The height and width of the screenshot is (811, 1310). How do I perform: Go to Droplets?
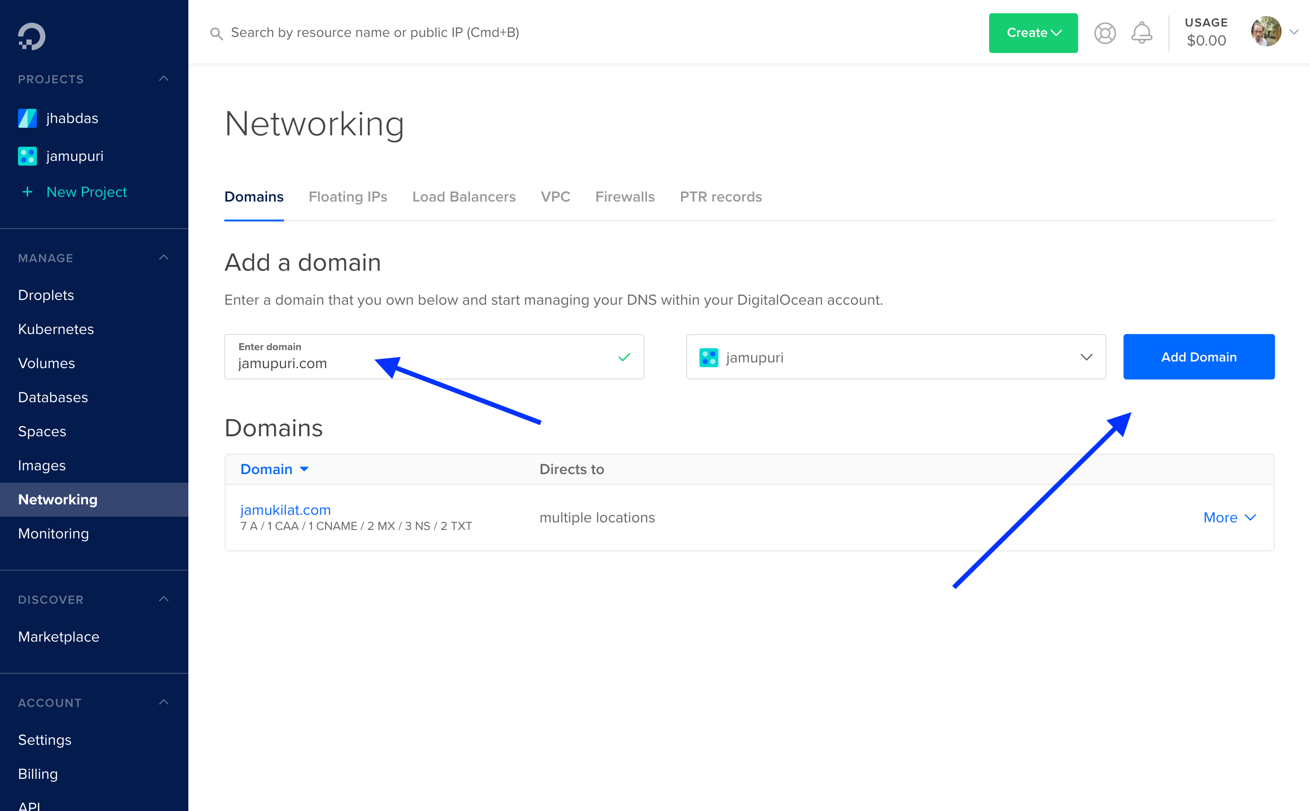click(x=46, y=295)
